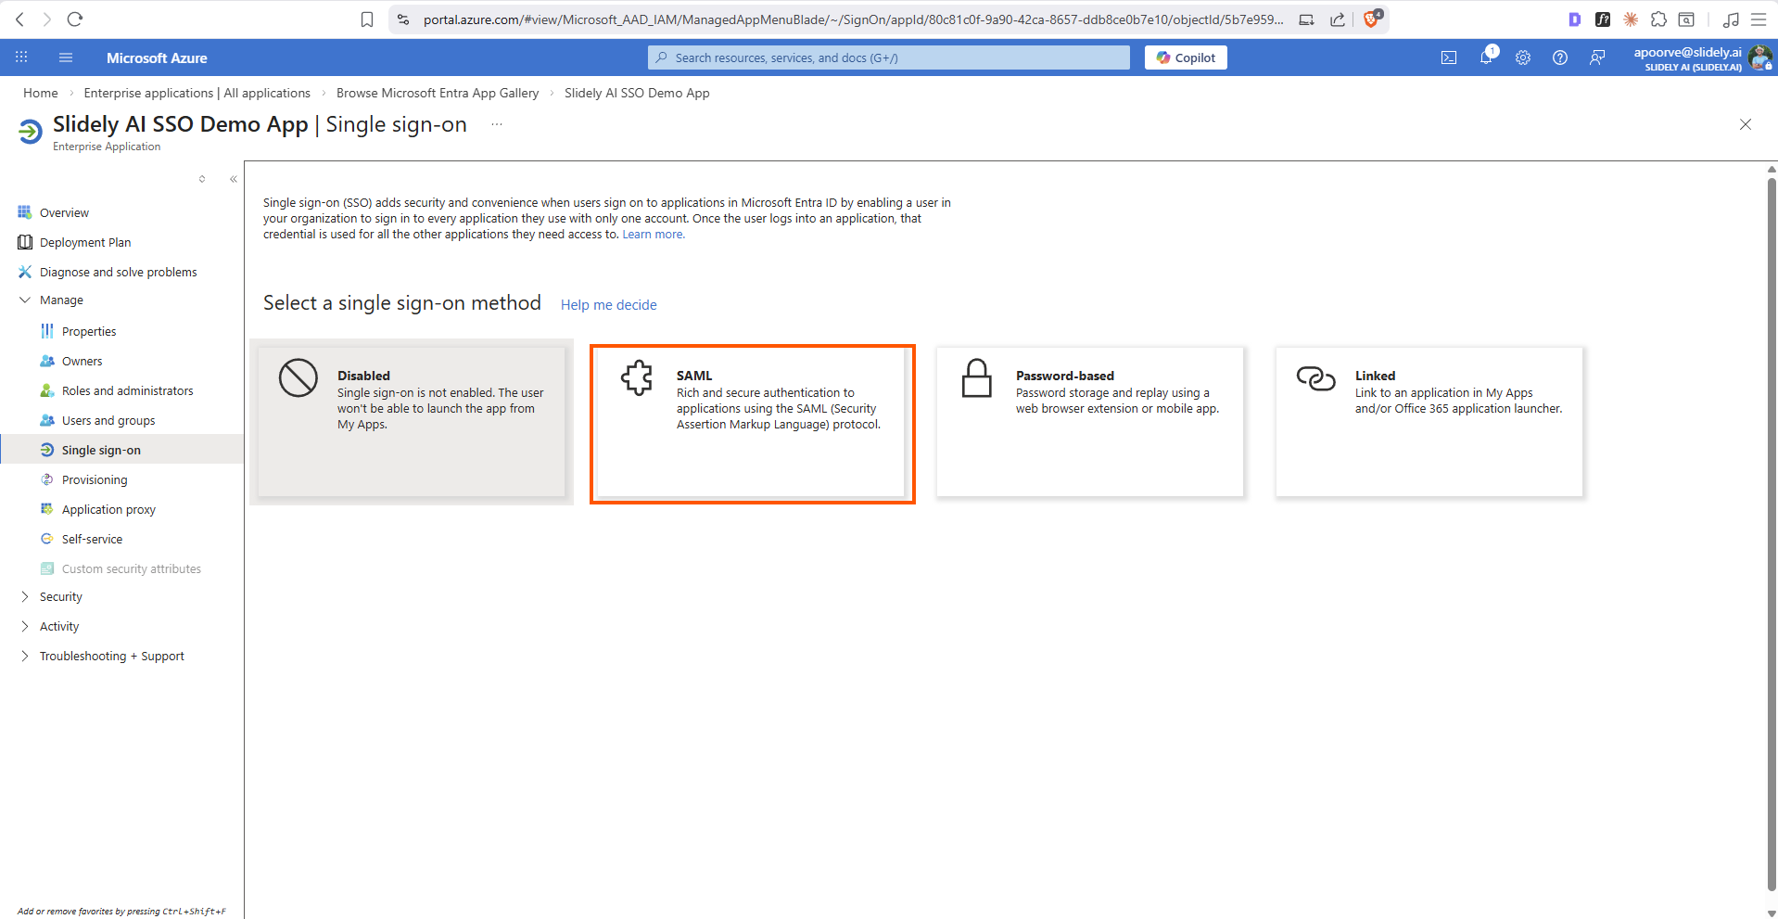Open Browse Microsoft Entra App Gallery breadcrumb
Viewport: 1778px width, 919px height.
click(x=438, y=93)
